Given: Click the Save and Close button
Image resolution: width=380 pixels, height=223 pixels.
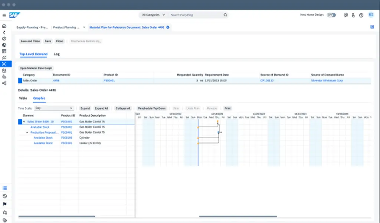Looking at the screenshot, I should (x=30, y=41).
